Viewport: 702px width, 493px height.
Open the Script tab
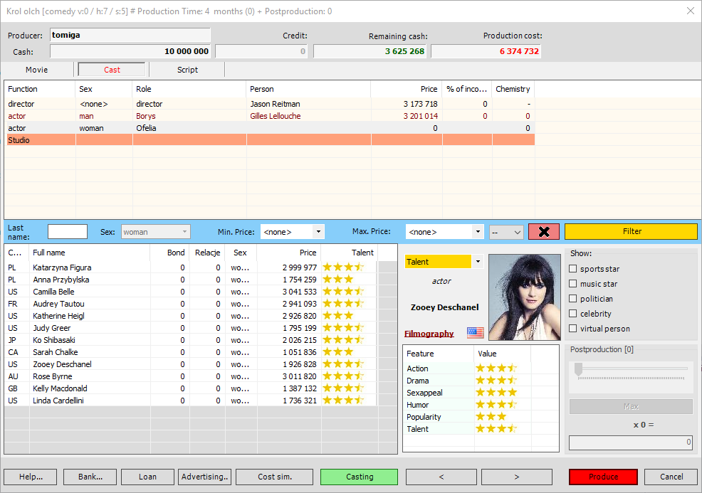click(x=187, y=70)
